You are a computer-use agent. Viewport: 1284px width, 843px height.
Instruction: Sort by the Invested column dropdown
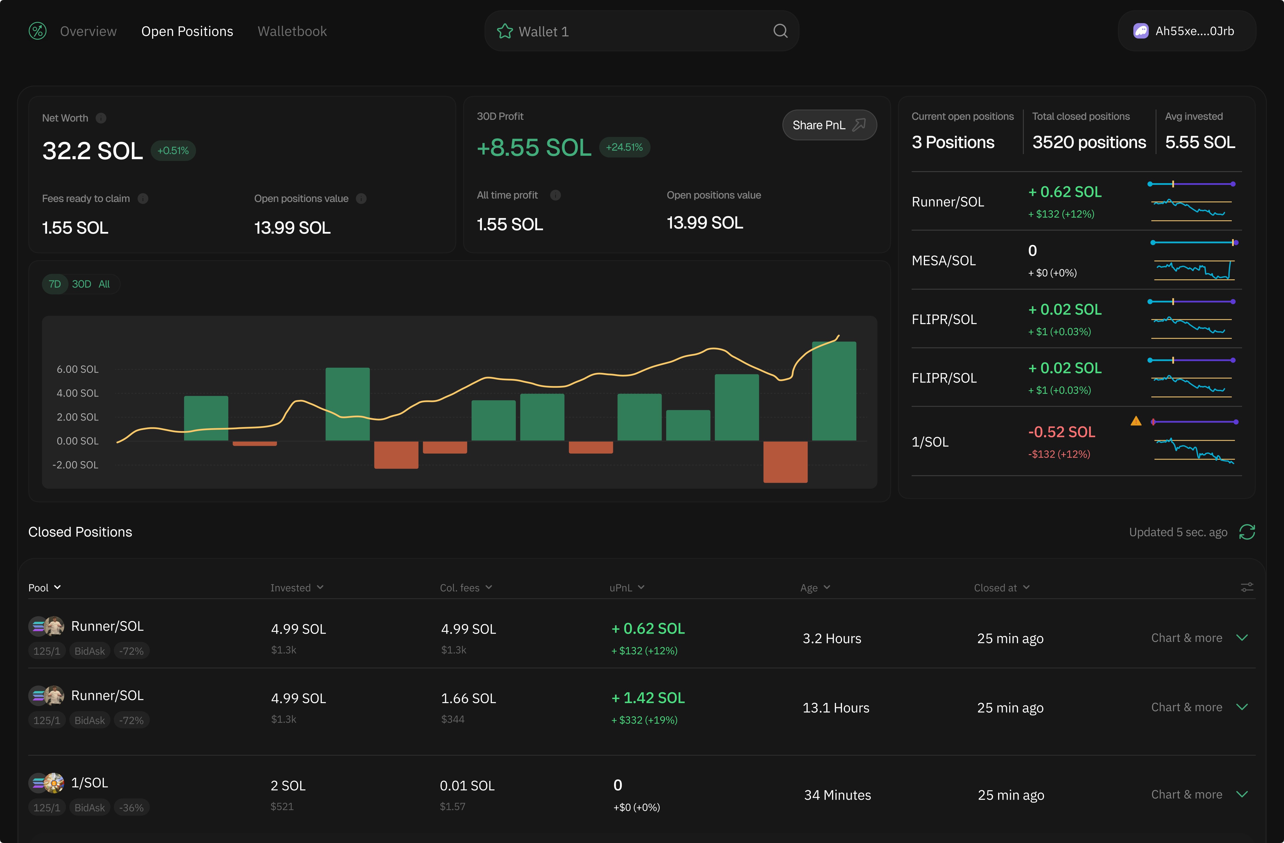tap(297, 587)
